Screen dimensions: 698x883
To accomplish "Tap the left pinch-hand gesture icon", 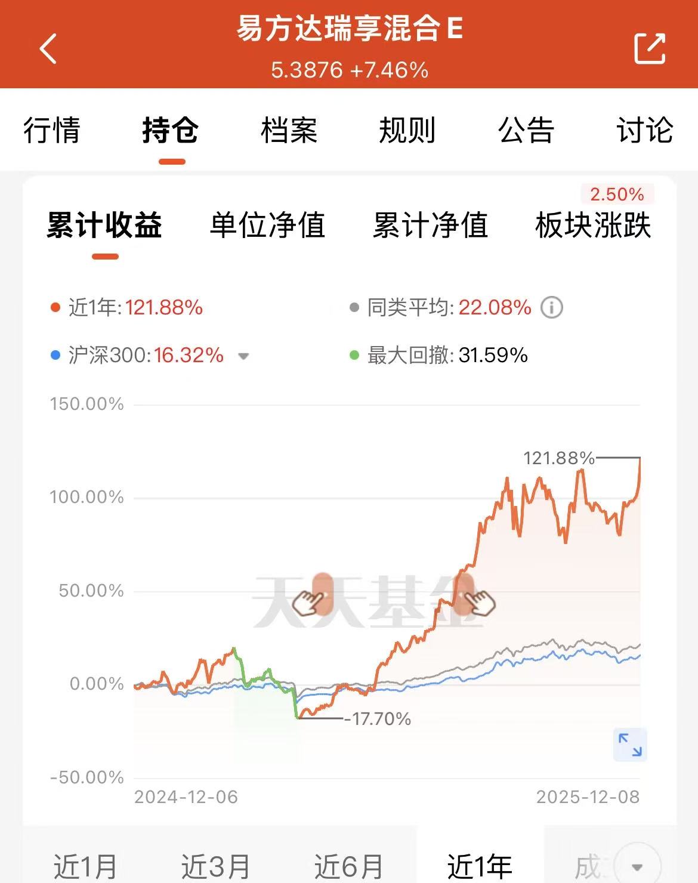I will pos(314,598).
